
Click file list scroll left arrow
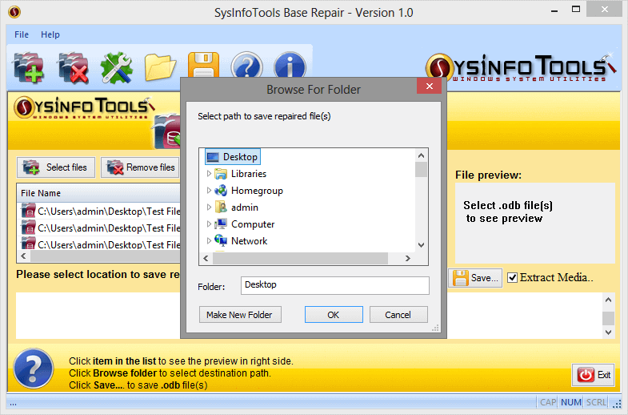coord(24,256)
